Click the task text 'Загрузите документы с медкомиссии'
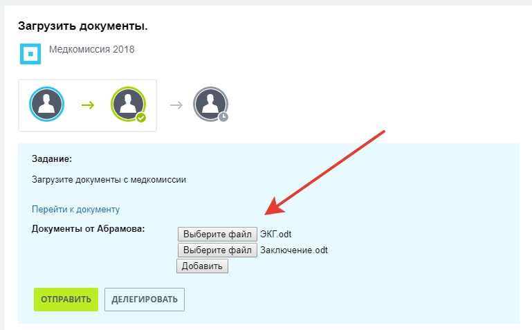The image size is (532, 330). (109, 180)
